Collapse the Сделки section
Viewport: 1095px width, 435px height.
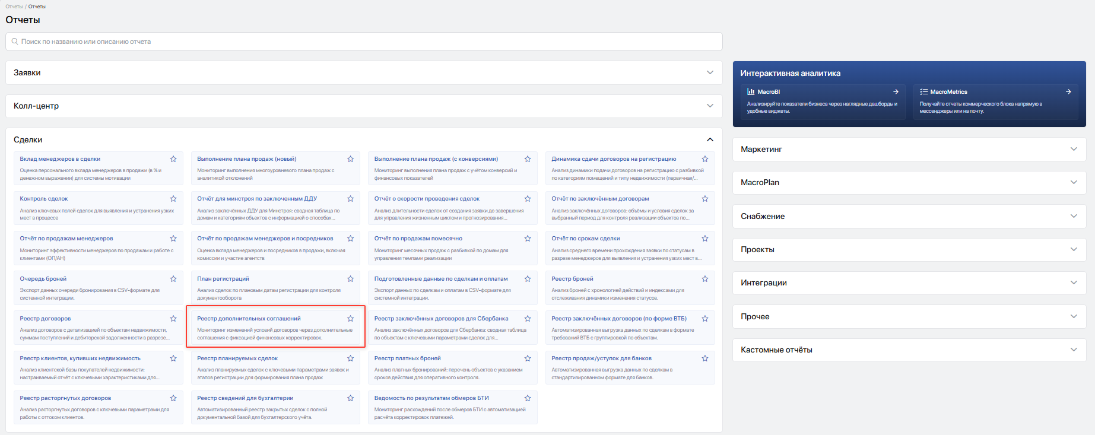pos(710,139)
